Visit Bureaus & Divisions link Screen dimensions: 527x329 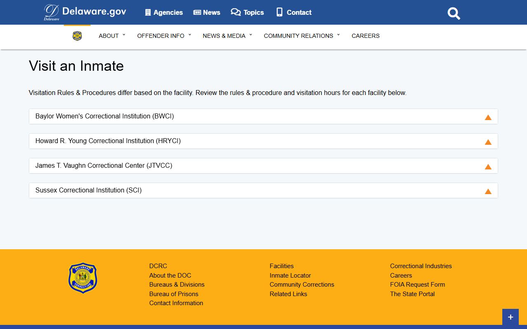pos(177,285)
